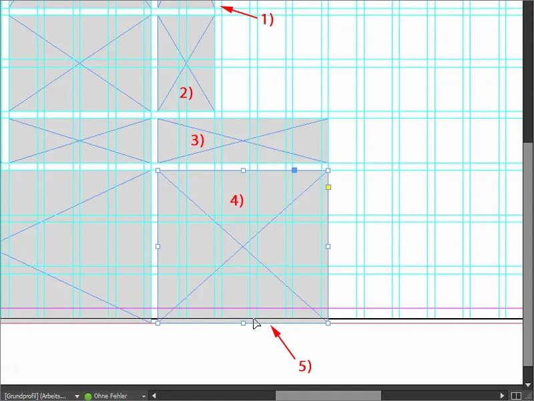This screenshot has height=401, width=534.
Task: Open the preflight menu arrow beside Ohne Fehler
Action: tap(144, 396)
